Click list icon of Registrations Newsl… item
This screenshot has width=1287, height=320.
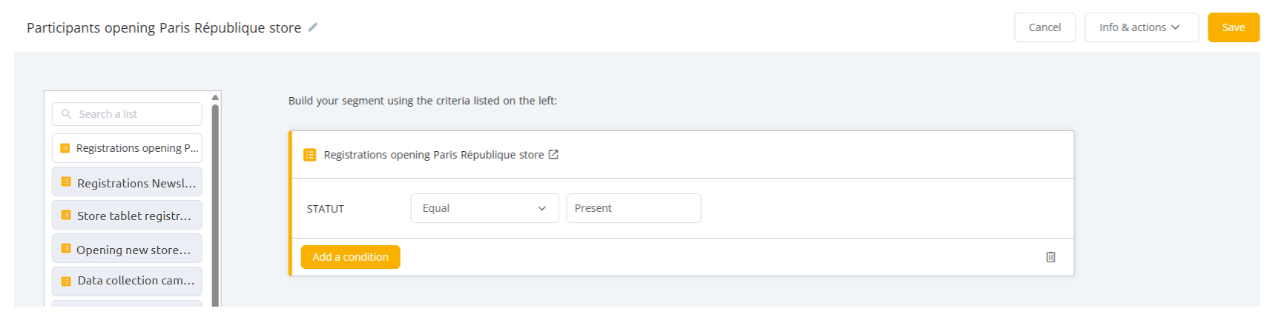click(66, 182)
